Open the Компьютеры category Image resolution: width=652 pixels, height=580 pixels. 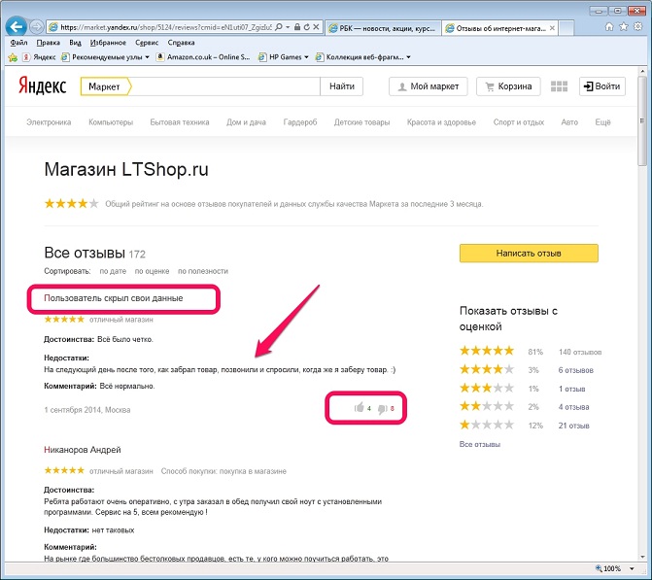(111, 122)
